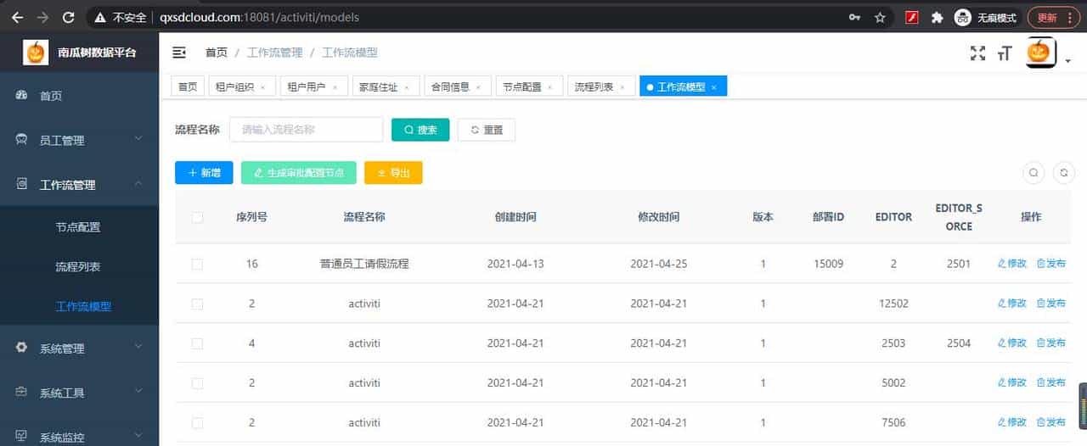Switch to the 家庭住址 tab
1087x446 pixels.
tap(385, 86)
